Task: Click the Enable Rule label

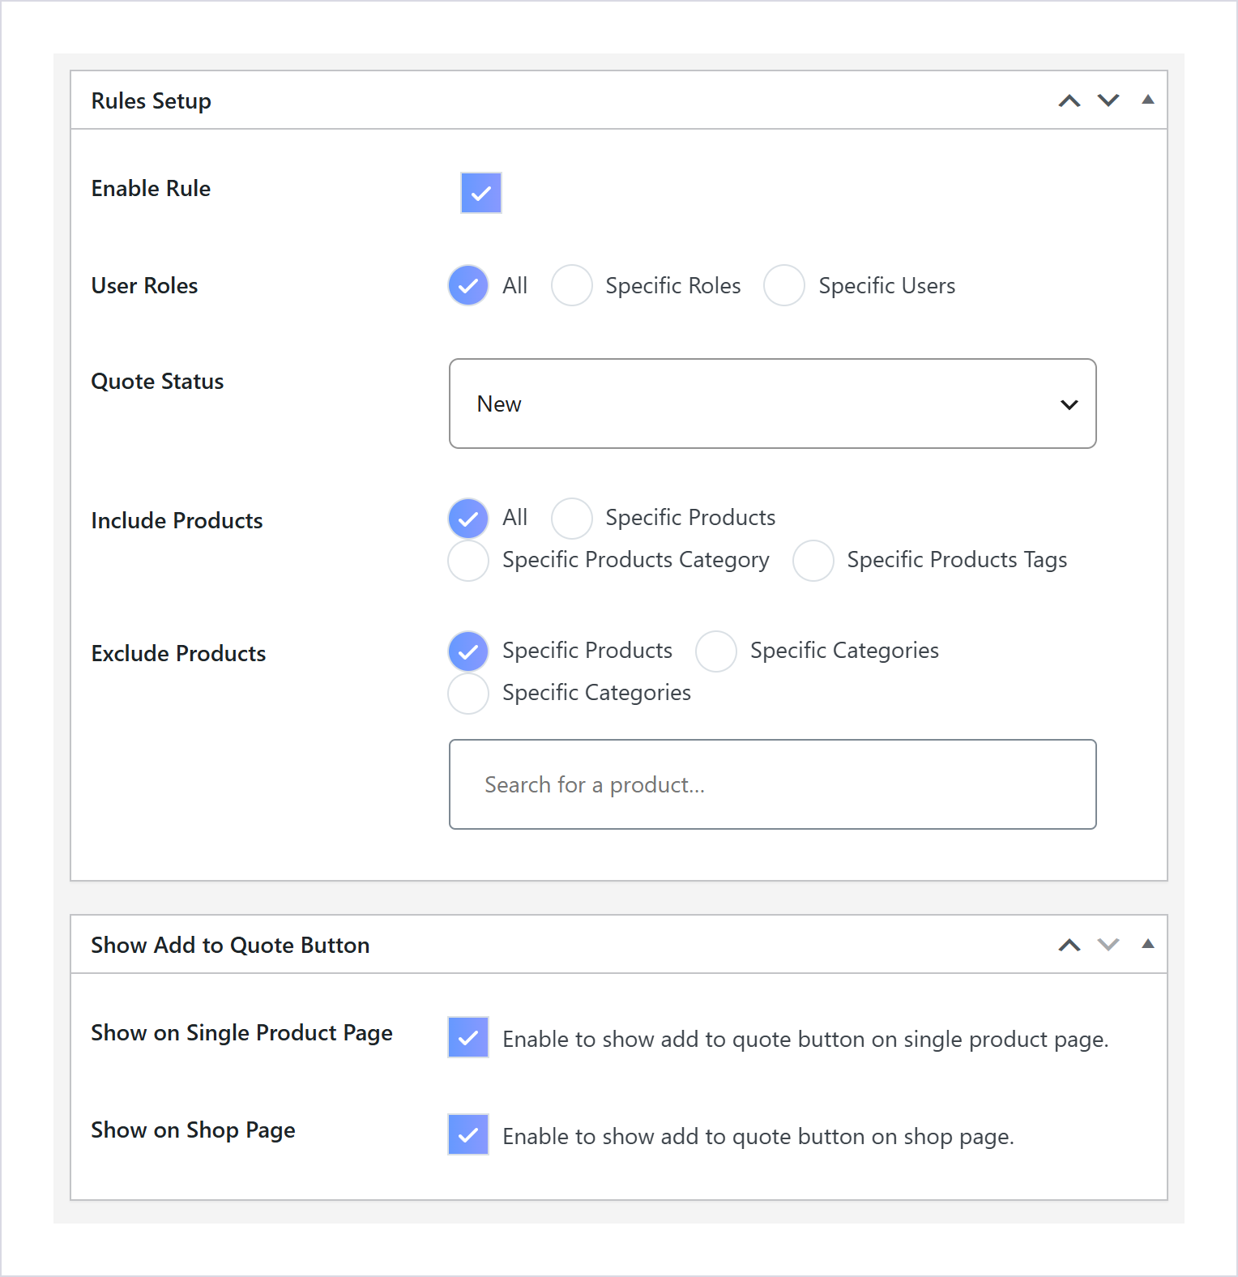Action: pyautogui.click(x=151, y=188)
